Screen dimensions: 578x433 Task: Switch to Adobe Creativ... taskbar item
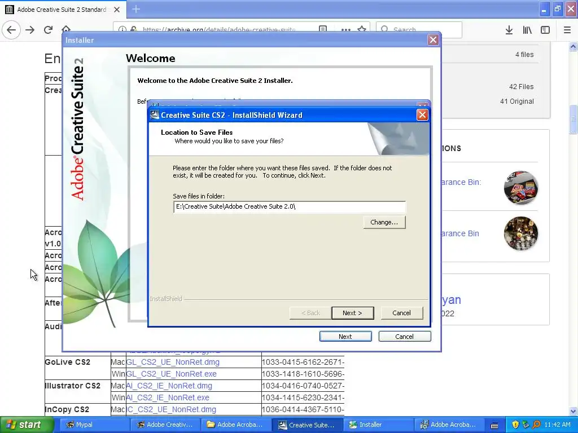tap(165, 425)
